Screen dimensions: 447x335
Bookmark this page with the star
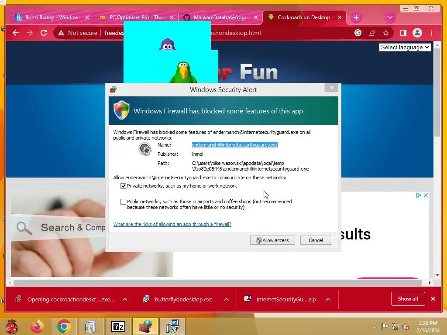coord(386,33)
